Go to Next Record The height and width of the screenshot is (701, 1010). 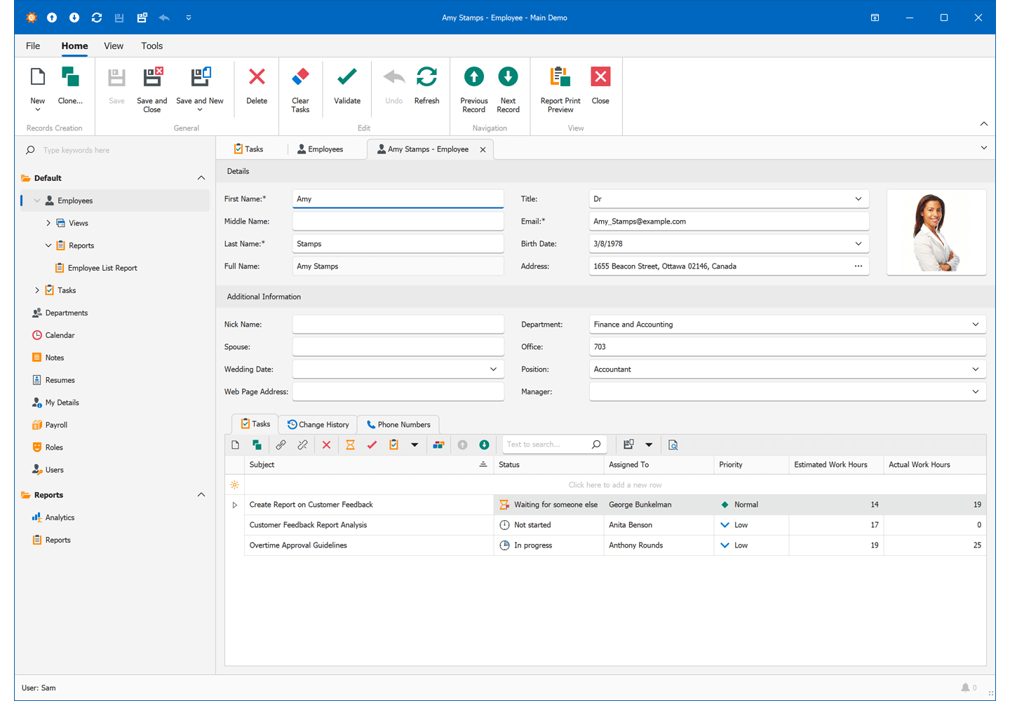(508, 77)
